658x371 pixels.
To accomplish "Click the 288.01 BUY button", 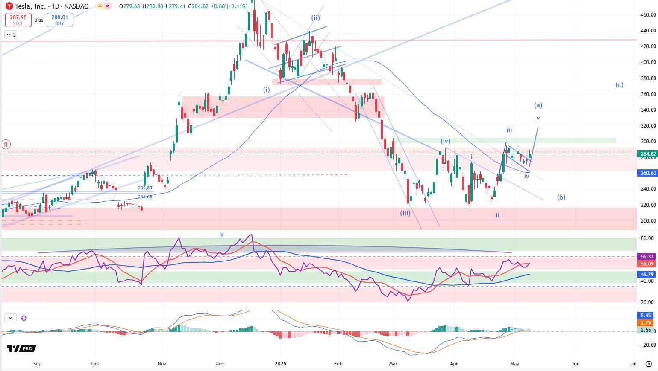I will coord(59,20).
